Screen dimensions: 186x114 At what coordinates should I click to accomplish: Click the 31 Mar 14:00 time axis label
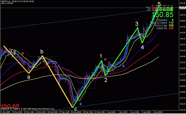click(99, 112)
